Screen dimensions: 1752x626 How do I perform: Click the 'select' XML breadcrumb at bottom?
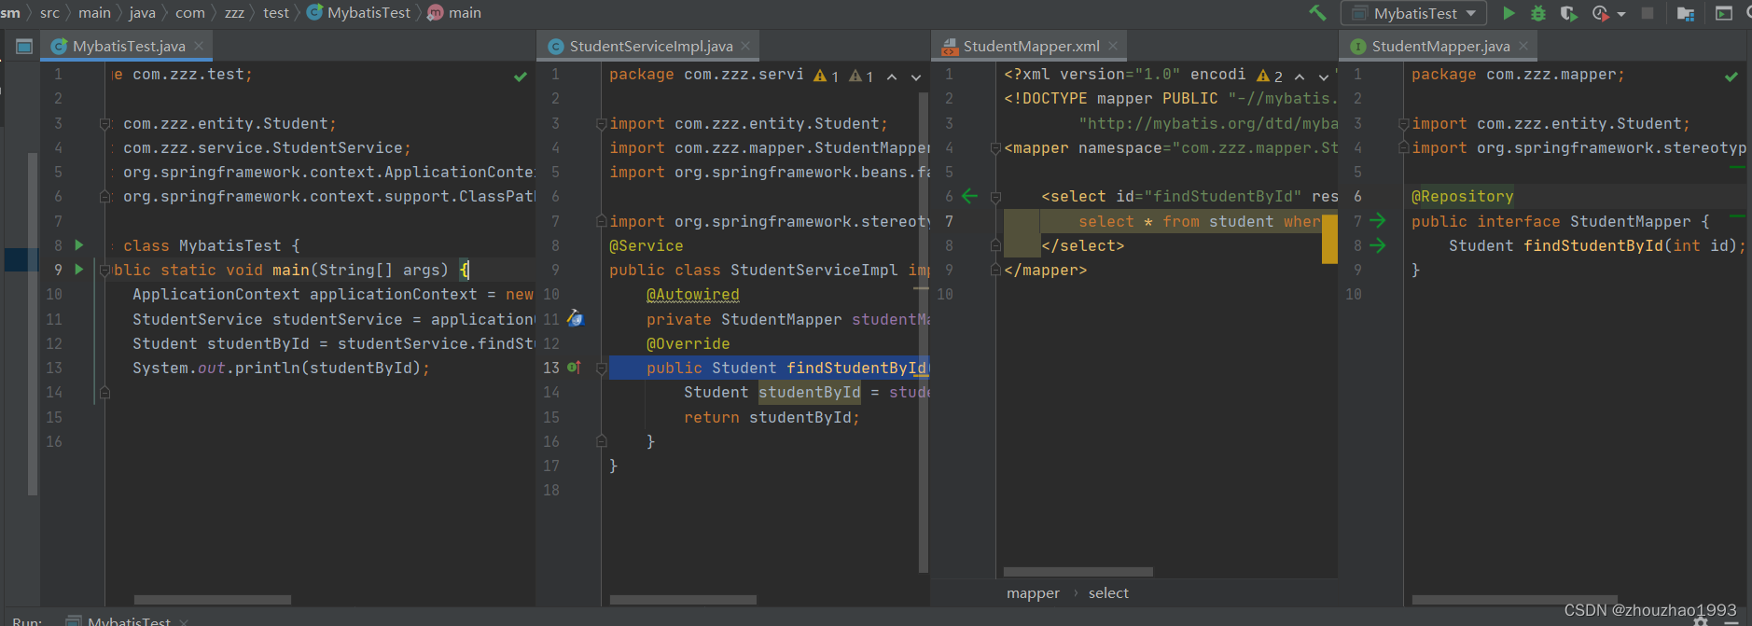click(x=1108, y=593)
